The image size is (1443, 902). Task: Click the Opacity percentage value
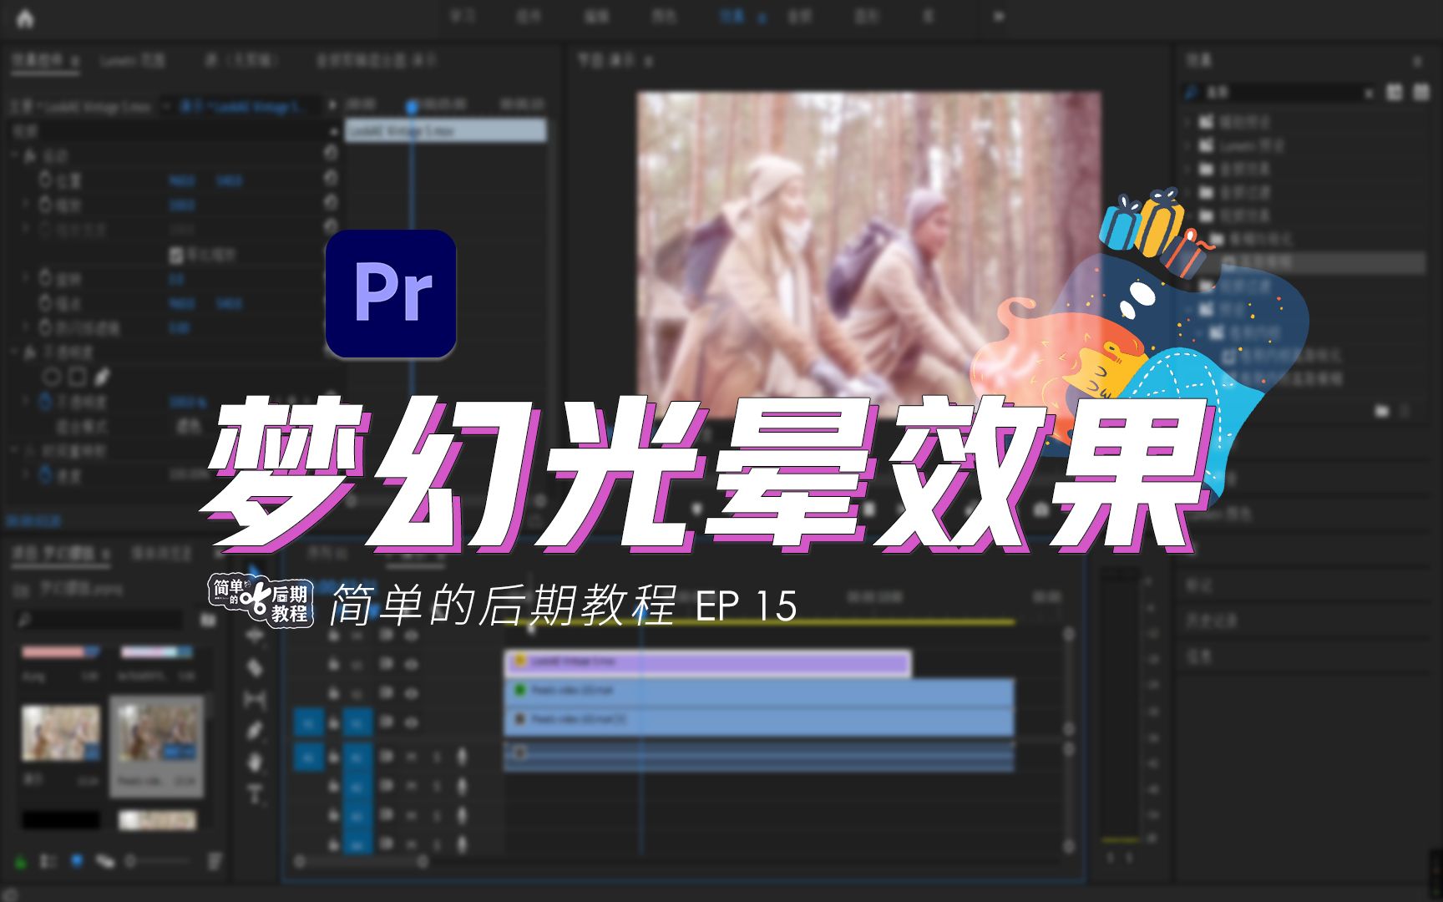187,402
